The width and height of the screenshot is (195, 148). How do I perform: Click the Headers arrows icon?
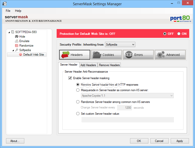[x=65, y=55]
